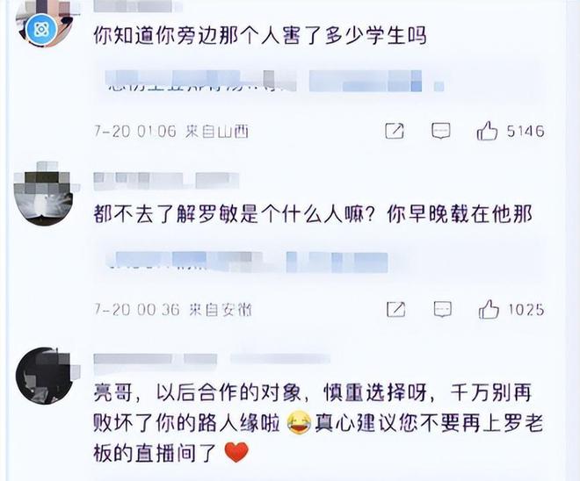The height and width of the screenshot is (481, 580).
Task: Open the second commenter's pixelated avatar
Action: coord(44,194)
